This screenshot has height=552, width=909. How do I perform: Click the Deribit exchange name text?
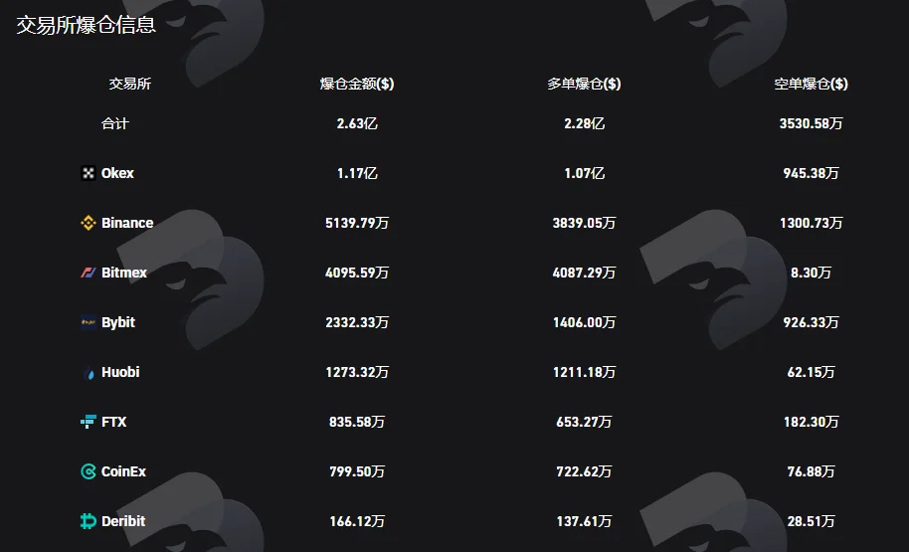(123, 521)
